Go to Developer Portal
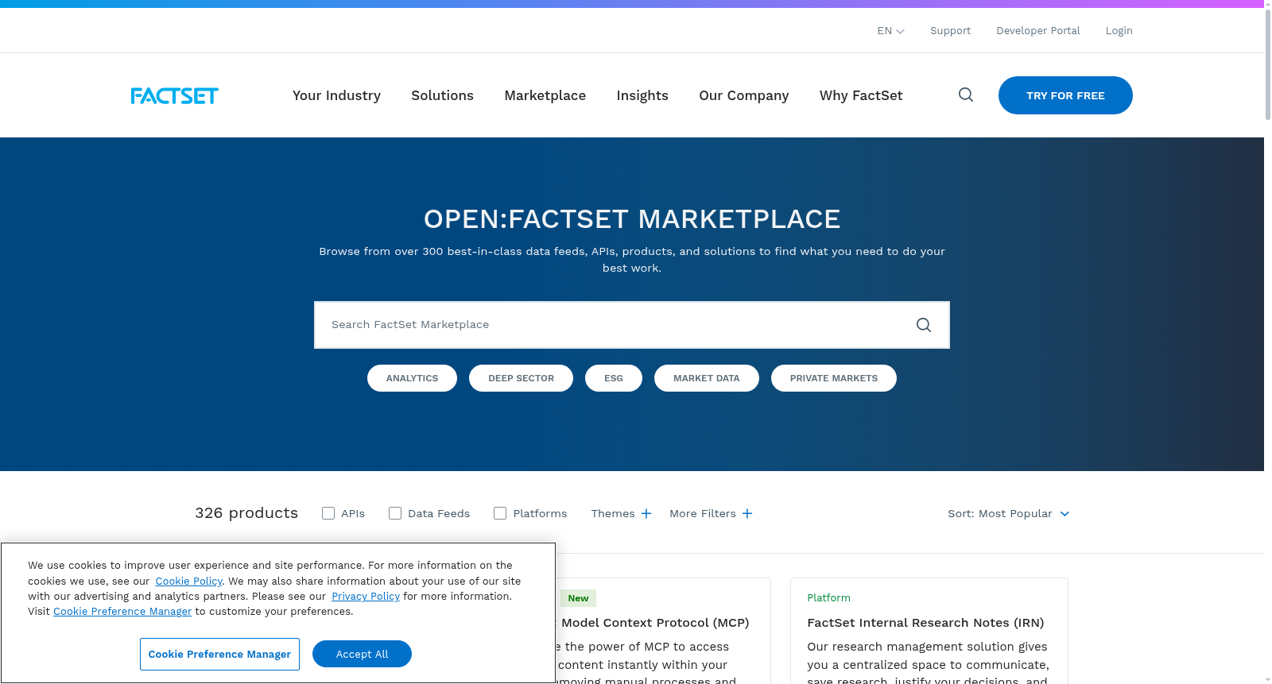Image resolution: width=1272 pixels, height=684 pixels. click(x=1038, y=31)
